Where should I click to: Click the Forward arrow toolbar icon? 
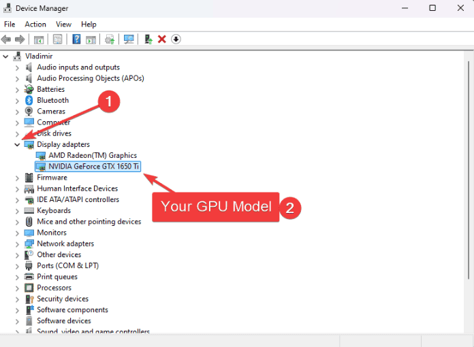click(x=20, y=39)
